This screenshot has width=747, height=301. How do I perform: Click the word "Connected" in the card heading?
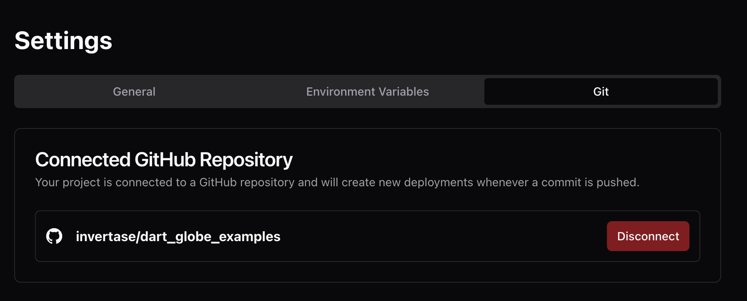(83, 160)
